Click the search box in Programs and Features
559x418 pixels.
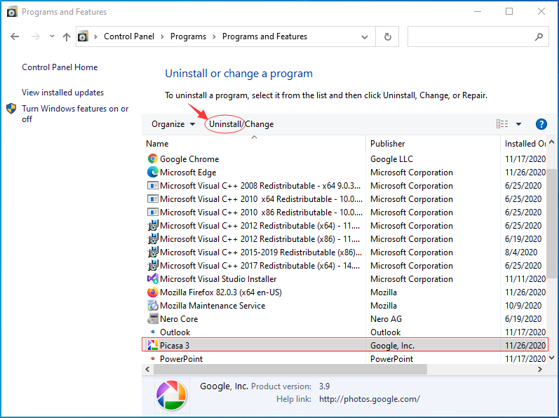coord(478,36)
